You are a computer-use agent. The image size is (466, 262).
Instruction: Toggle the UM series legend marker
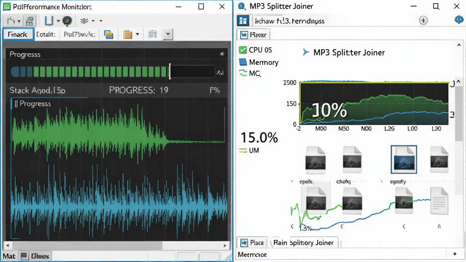243,151
